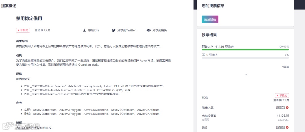Open AaveV3Arbitrum link in 测试 row
Viewport: 305px width, 132px height.
(148, 114)
